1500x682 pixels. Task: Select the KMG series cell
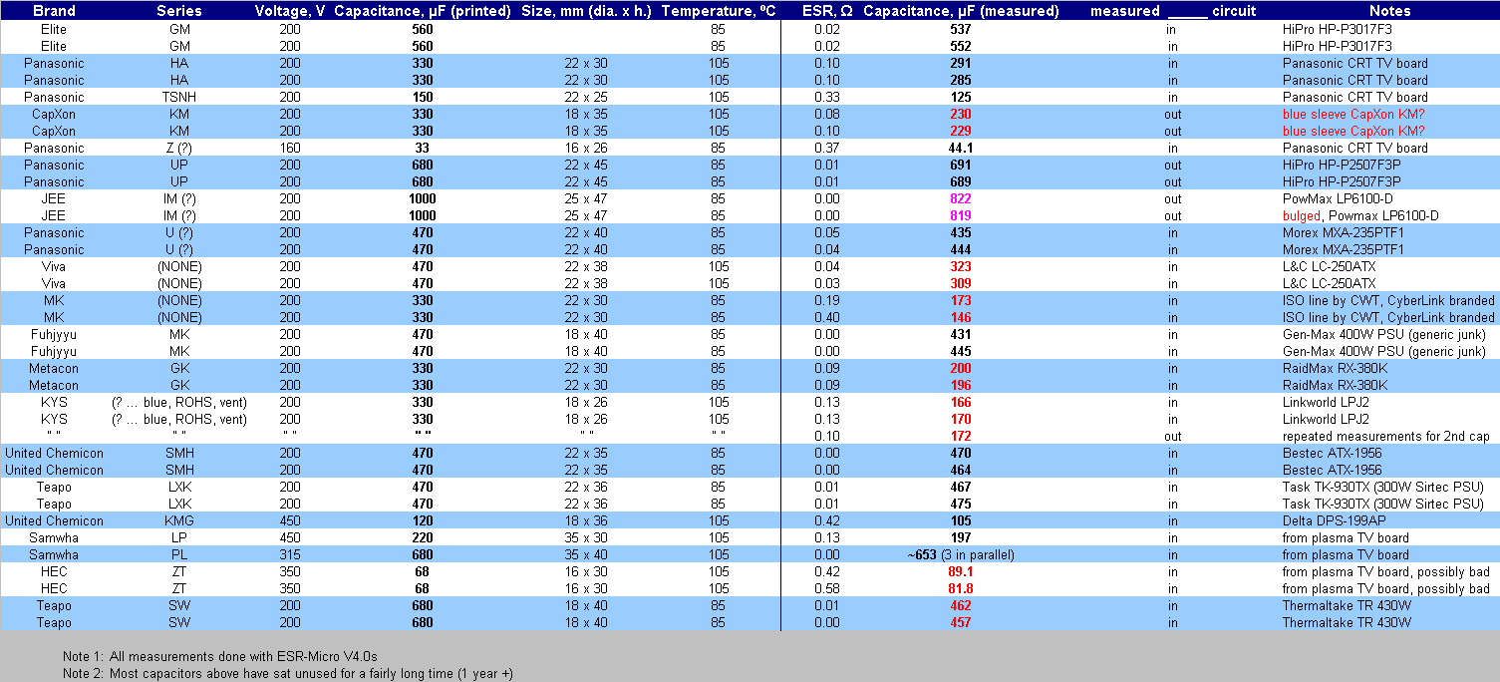click(179, 520)
